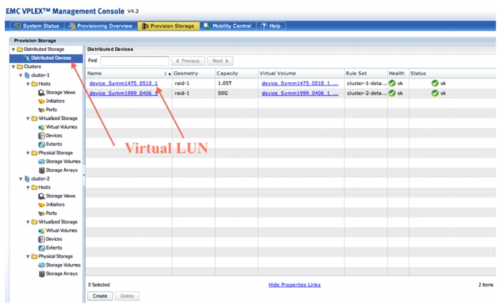This screenshot has height=307, width=500.
Task: Click the Status ok icon for device_Symm1999
Action: click(434, 93)
